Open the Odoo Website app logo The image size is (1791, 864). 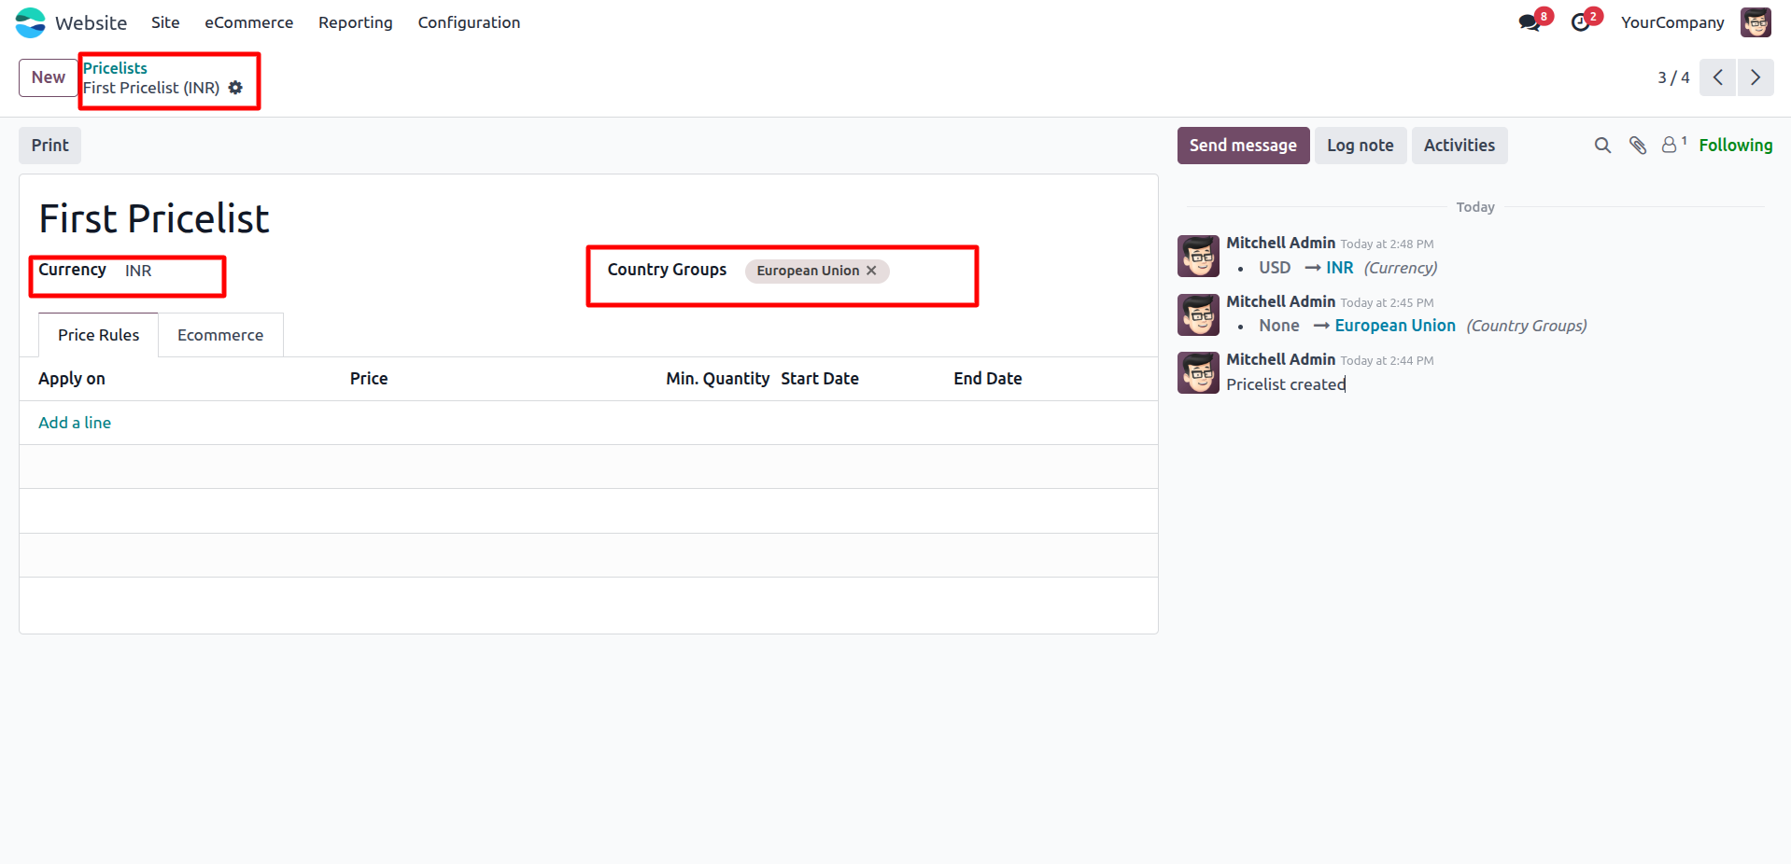pyautogui.click(x=30, y=22)
